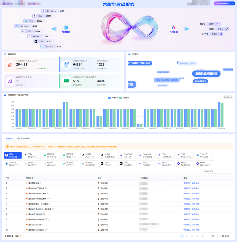The image size is (237, 242).
Task: Select the 夸克AI PC(12846) platform chip
Action: [185, 164]
